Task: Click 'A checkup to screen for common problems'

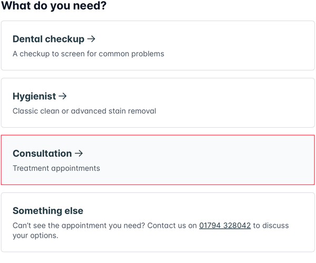Action: click(88, 54)
